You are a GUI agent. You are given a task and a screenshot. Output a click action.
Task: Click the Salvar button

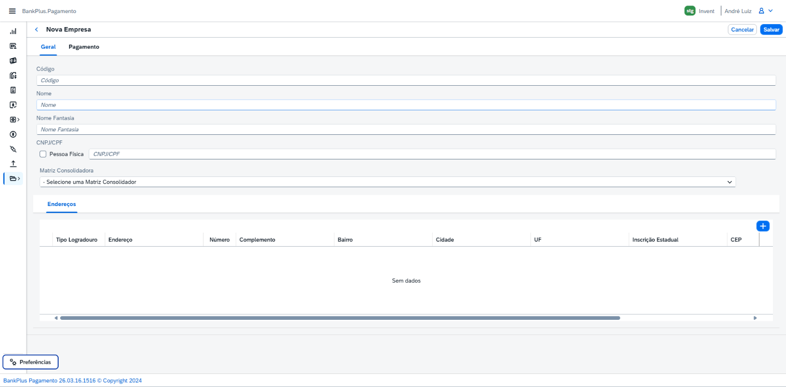point(771,30)
